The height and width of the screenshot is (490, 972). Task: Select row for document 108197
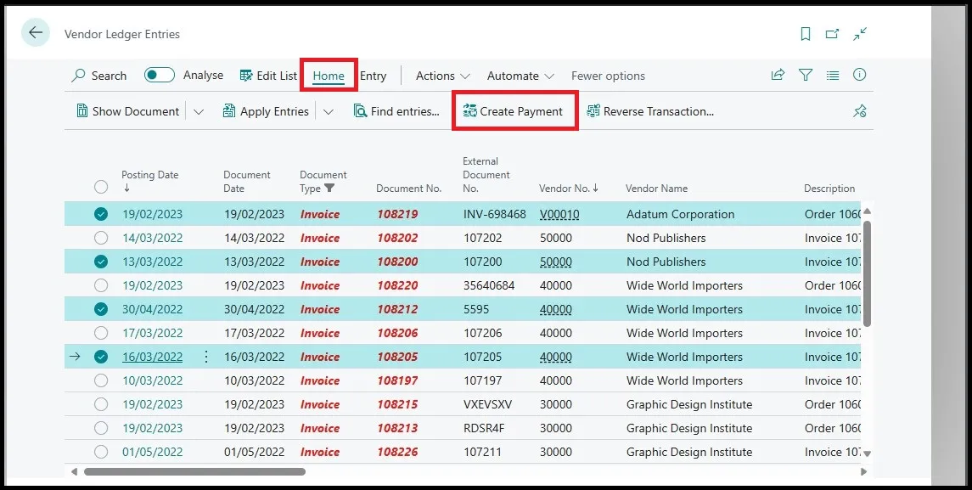click(x=101, y=380)
